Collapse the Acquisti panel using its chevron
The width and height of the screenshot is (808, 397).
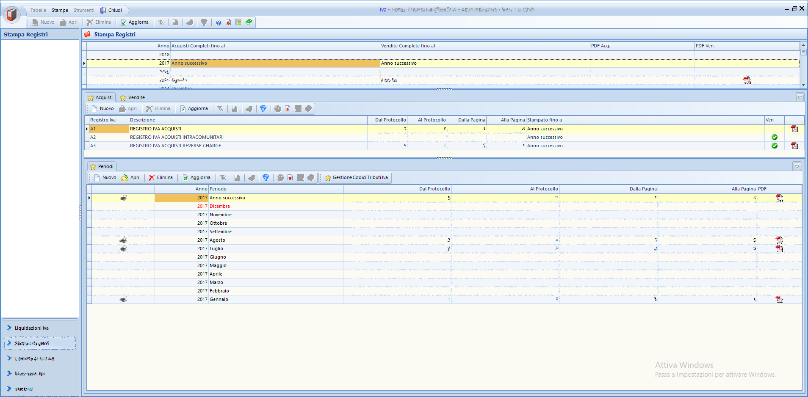tap(800, 97)
